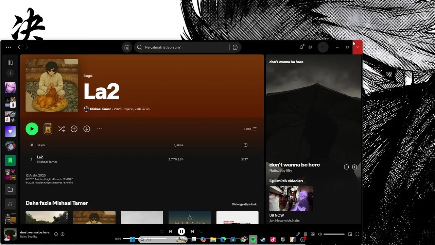Screen dimensions: 435x245
Task: Open the notifications bell
Action: tap(301, 47)
